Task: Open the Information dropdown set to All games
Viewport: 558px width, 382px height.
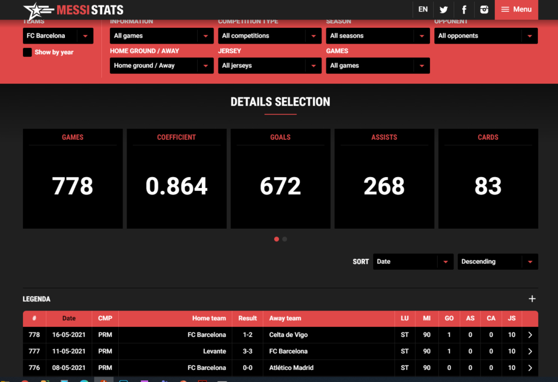Action: pyautogui.click(x=161, y=36)
